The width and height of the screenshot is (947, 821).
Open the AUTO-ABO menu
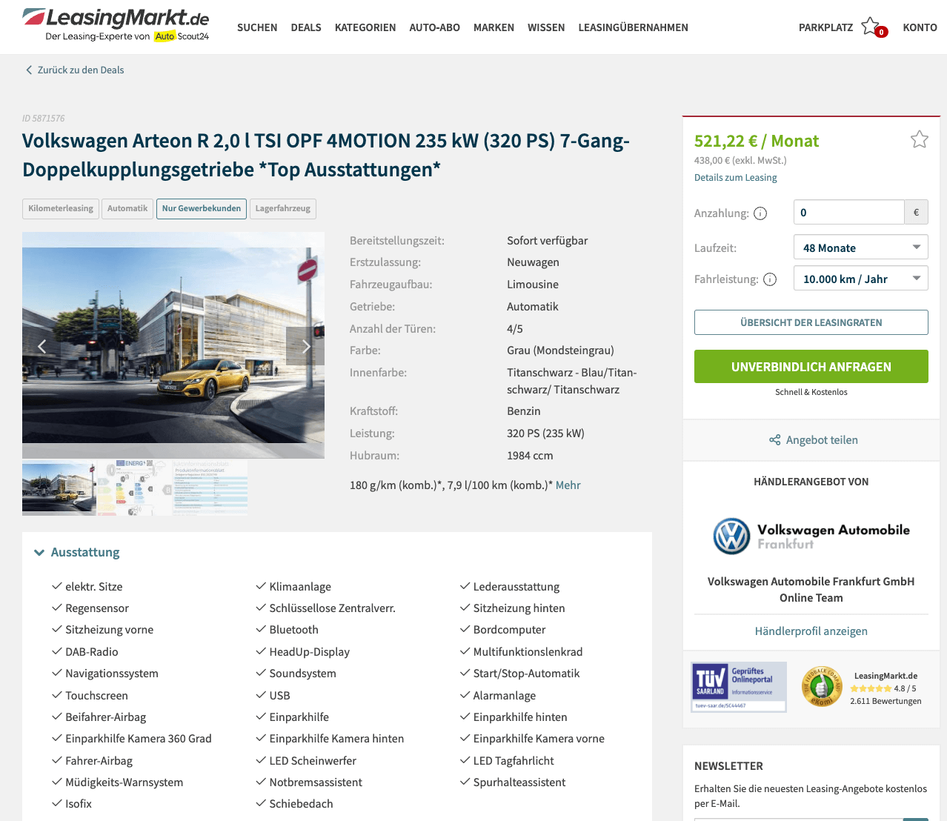click(x=434, y=27)
